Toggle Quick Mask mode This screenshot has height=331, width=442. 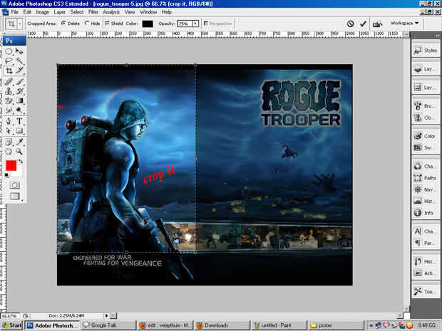coord(15,185)
